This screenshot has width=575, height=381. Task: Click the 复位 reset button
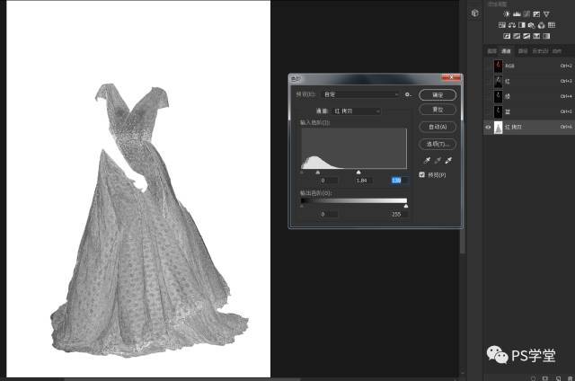[x=438, y=110]
